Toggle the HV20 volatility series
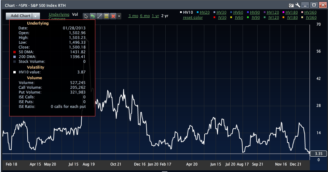Screen dimensions: 328x172 coord(205,12)
